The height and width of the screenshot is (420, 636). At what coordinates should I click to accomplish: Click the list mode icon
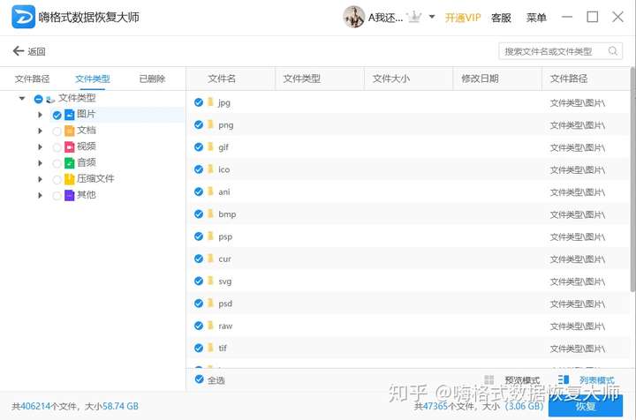[x=564, y=379]
